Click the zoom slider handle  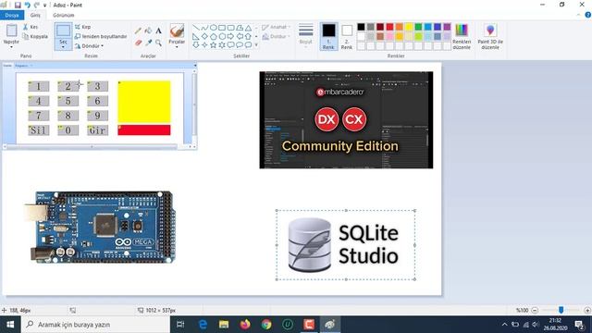click(561, 310)
